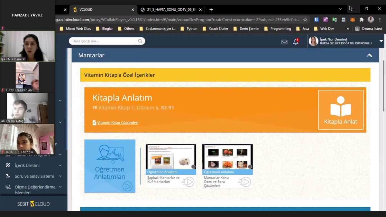386x217 pixels.
Task: Open Chrome's three-dot menu
Action: pyautogui.click(x=380, y=19)
